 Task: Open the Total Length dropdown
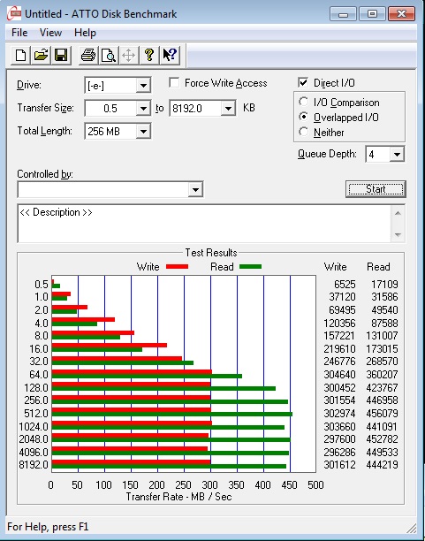[x=143, y=131]
